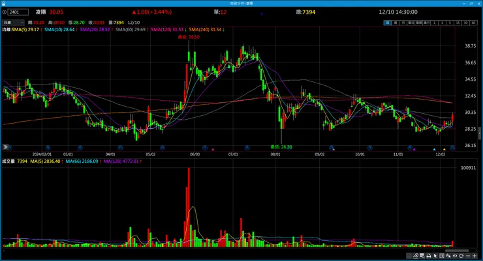483x261 pixels.
Task: Click the SMA(10) 28.64 legend label
Action: (59, 29)
